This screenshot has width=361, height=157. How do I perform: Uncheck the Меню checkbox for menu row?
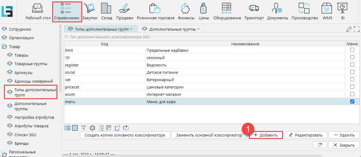[352, 102]
